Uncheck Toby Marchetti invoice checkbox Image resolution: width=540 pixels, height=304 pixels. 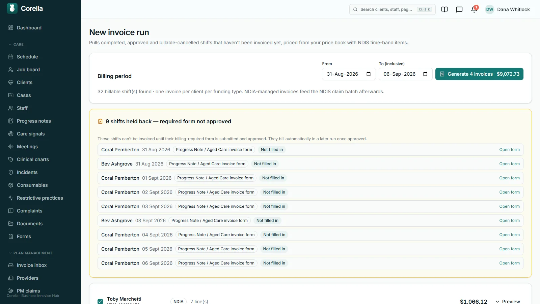[x=100, y=301]
